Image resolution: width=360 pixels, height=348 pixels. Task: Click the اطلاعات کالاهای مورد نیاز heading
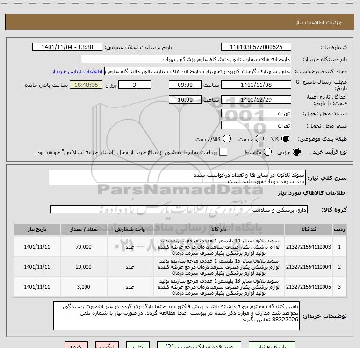click(312, 193)
